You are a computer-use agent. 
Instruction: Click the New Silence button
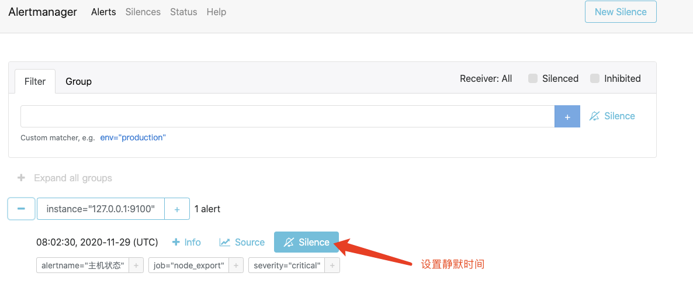click(x=621, y=12)
